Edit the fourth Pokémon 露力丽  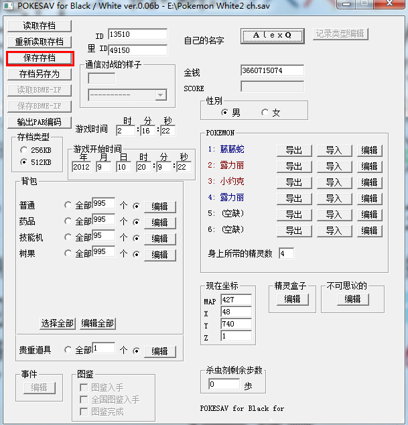point(369,198)
